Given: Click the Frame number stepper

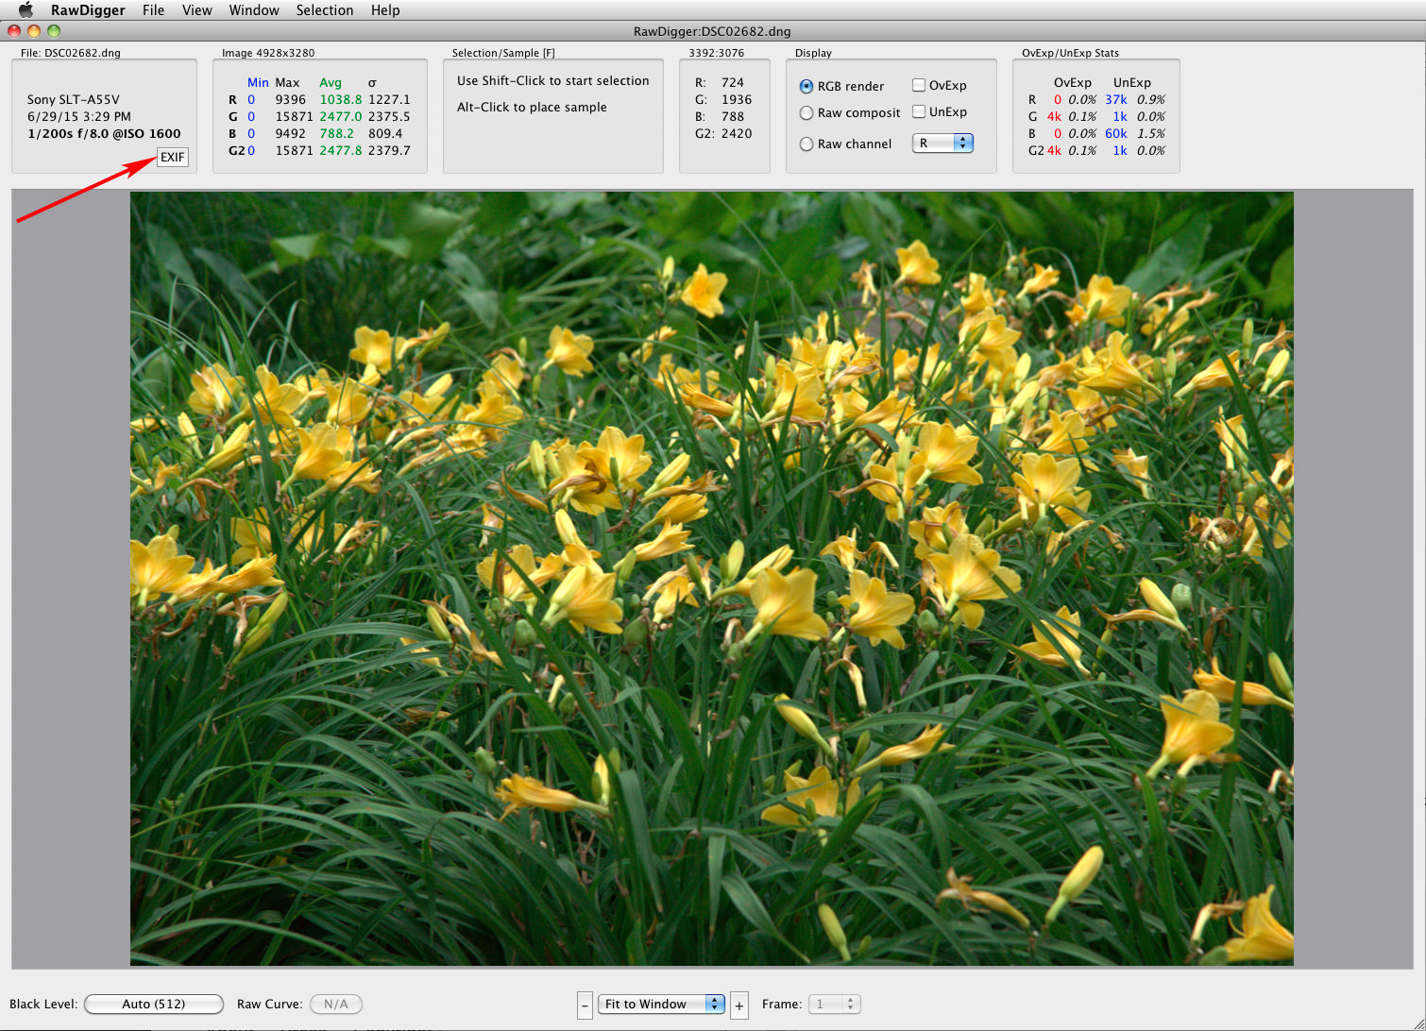Looking at the screenshot, I should (x=850, y=1004).
